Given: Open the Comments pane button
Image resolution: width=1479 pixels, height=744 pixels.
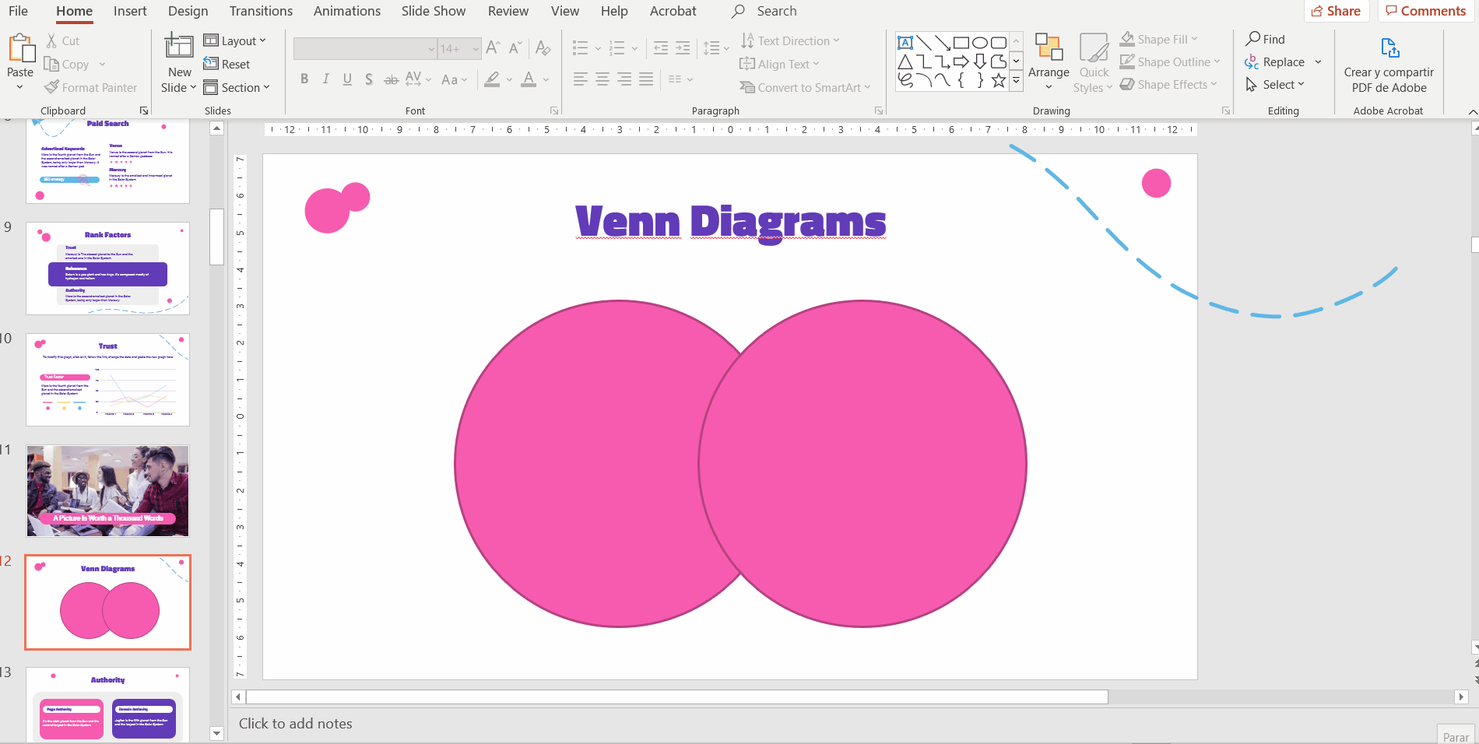Looking at the screenshot, I should pos(1425,11).
